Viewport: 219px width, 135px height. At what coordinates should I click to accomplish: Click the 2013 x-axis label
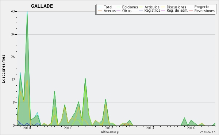click(x=150, y=128)
